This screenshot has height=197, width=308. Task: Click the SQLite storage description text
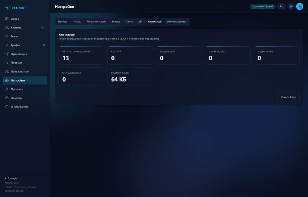coord(109,39)
